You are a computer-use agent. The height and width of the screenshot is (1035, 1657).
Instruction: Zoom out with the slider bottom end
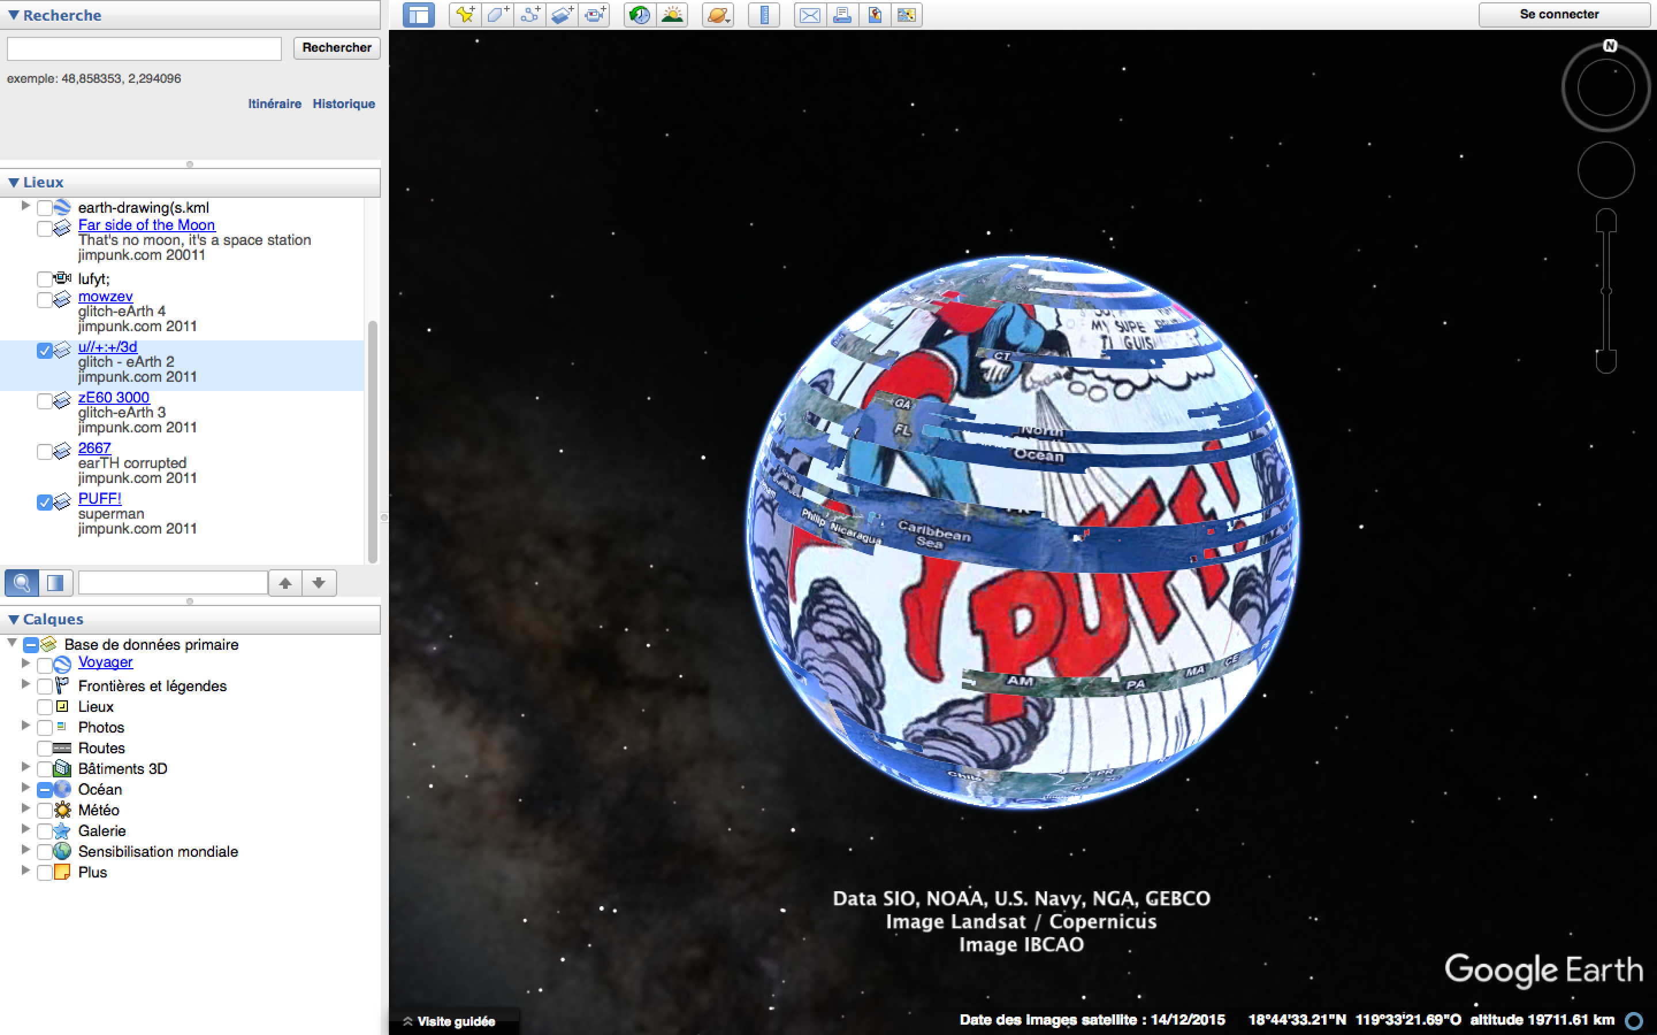click(1606, 361)
